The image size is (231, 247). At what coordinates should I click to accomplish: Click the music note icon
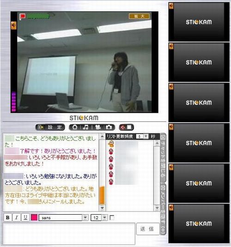[86, 127]
